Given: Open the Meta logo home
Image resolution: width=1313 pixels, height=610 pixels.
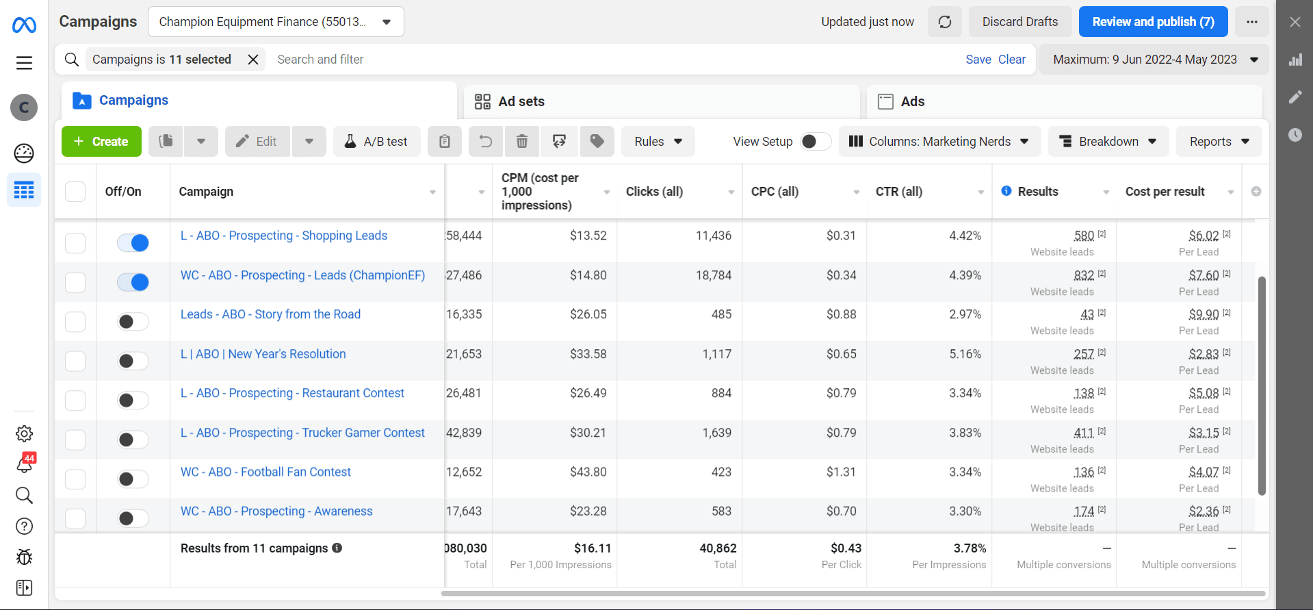Looking at the screenshot, I should coord(24,25).
